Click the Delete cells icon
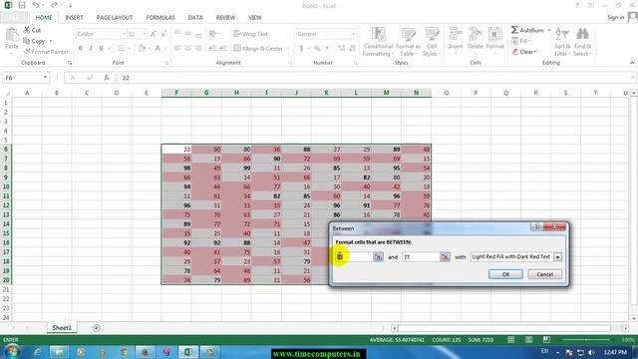 click(475, 34)
